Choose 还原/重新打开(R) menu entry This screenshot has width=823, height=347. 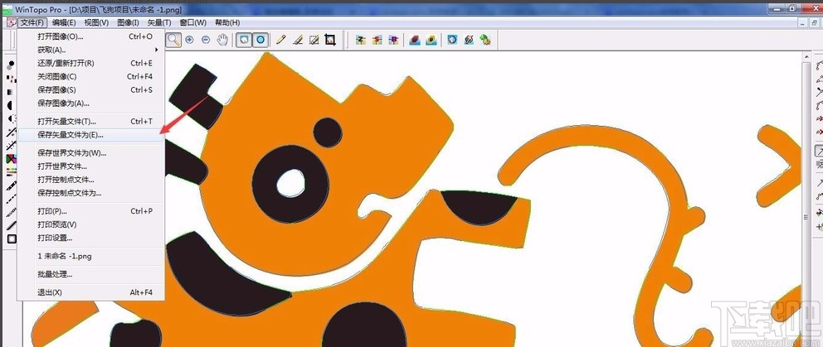coord(90,64)
